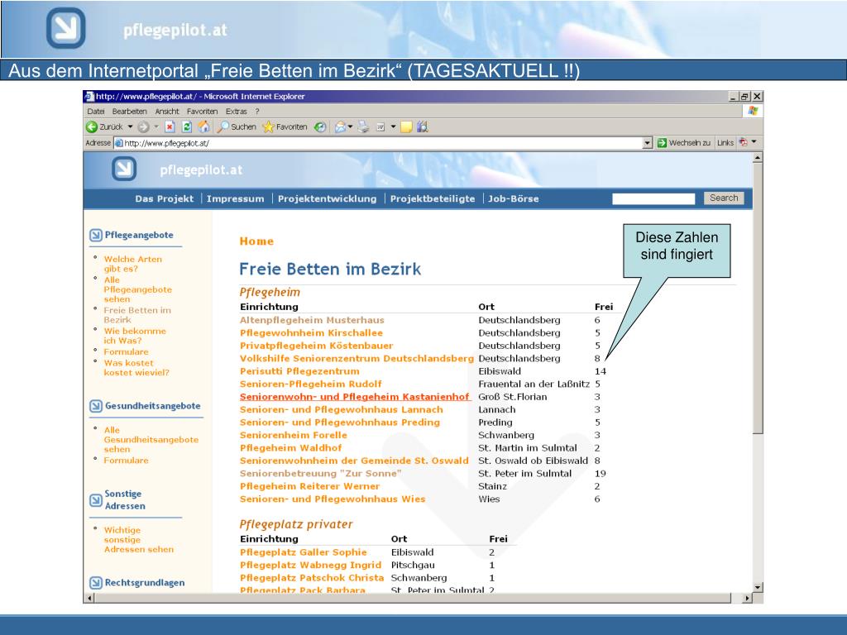Click the Research toolbar icon after the note

[x=423, y=127]
